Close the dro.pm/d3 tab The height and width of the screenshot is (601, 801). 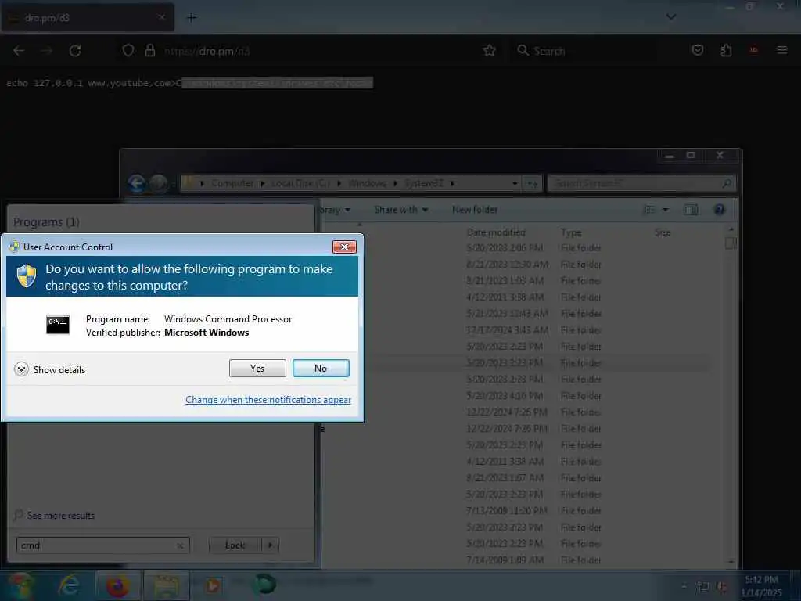click(161, 17)
